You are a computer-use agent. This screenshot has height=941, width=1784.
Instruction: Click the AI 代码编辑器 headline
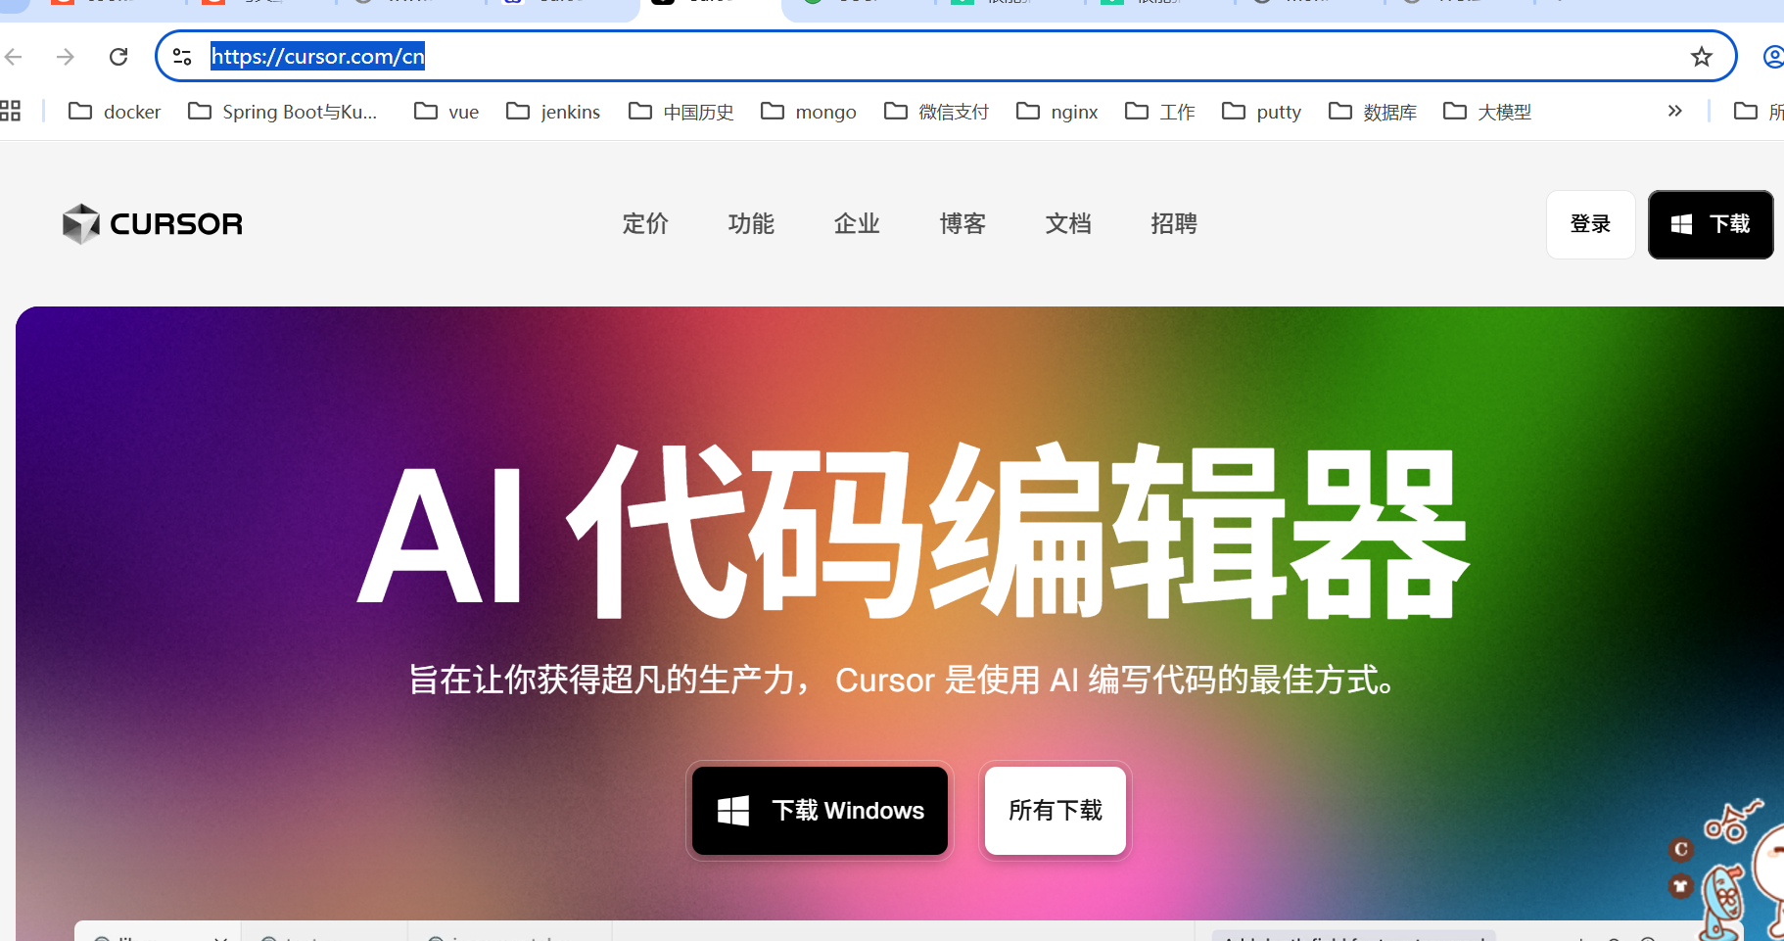click(x=913, y=532)
